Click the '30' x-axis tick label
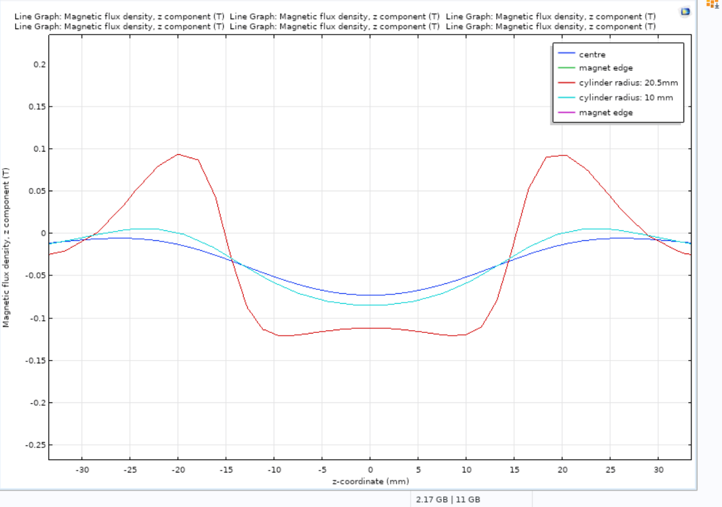The height and width of the screenshot is (507, 722). click(658, 470)
